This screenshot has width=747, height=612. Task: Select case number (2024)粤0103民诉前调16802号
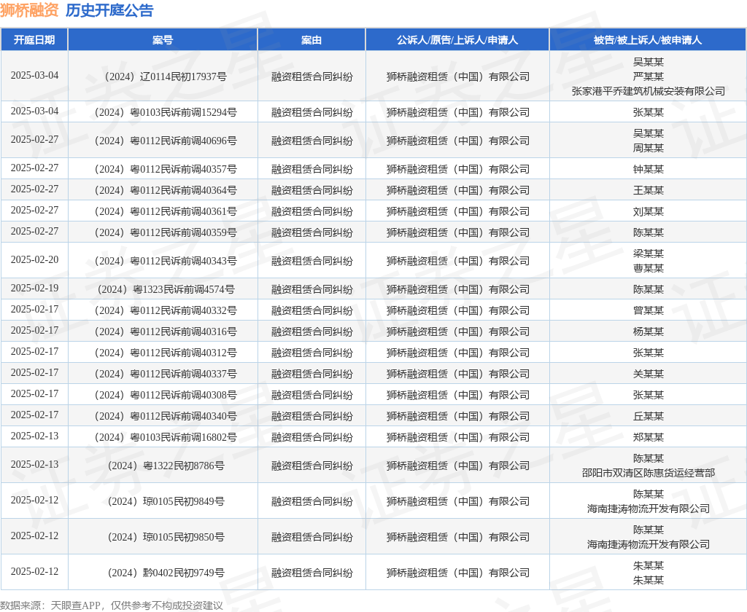tap(166, 437)
